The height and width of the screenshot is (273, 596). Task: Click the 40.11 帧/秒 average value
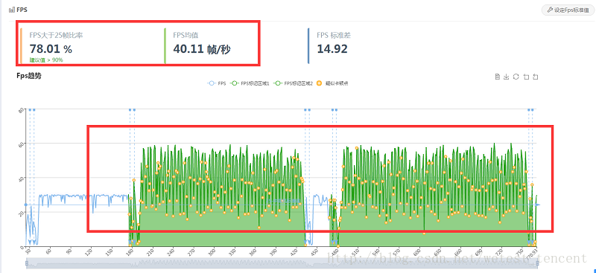tap(202, 49)
